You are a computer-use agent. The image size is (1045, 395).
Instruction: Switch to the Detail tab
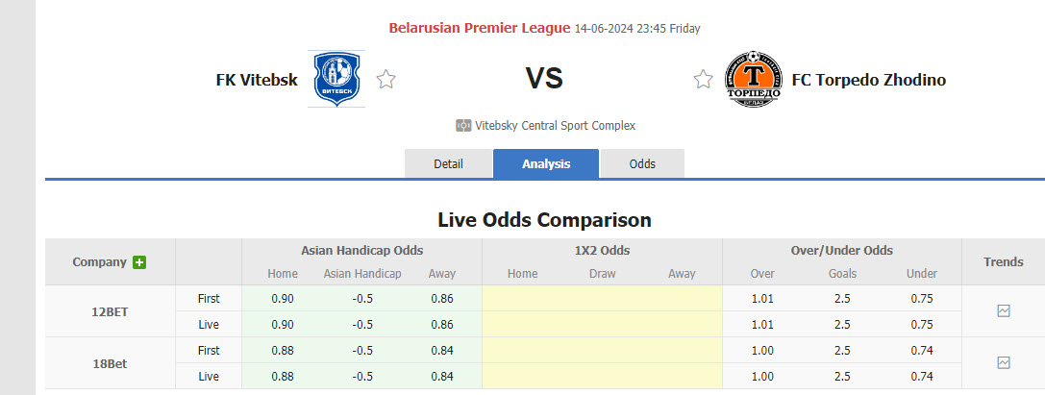click(448, 164)
